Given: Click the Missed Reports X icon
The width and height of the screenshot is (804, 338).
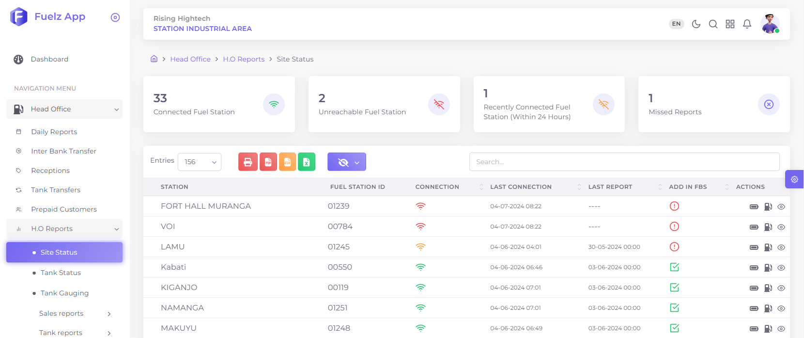Looking at the screenshot, I should pyautogui.click(x=769, y=104).
